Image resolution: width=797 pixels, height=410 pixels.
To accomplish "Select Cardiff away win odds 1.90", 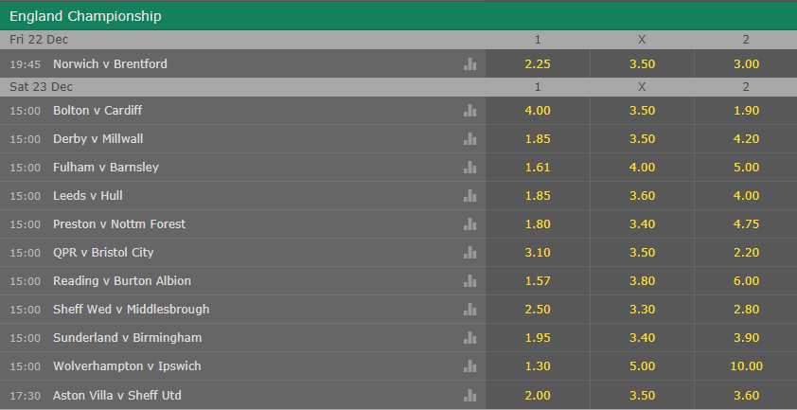I will click(x=746, y=111).
